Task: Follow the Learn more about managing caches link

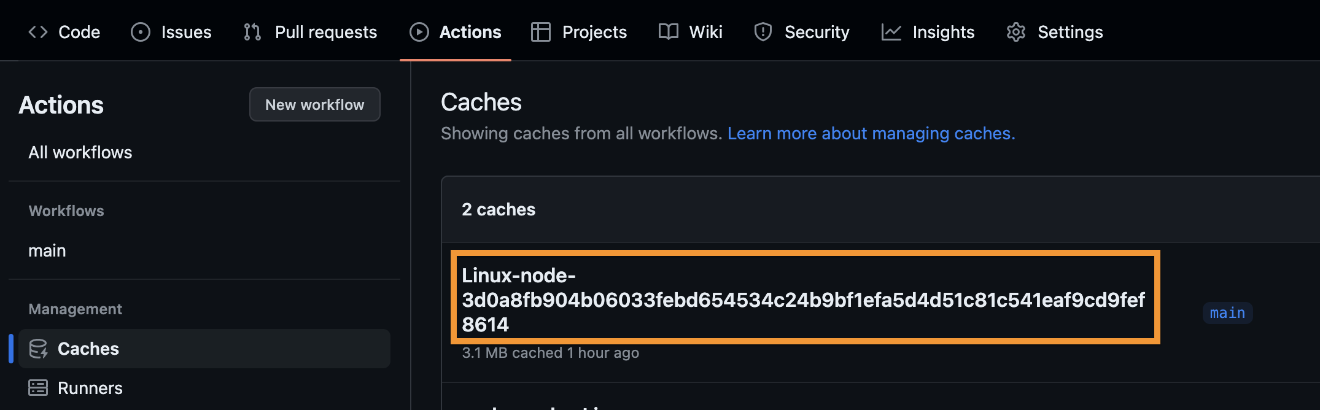Action: click(871, 133)
